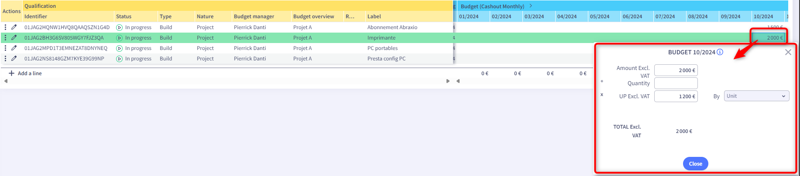Click Add a line link
Screen dimensions: 800x176
30,73
